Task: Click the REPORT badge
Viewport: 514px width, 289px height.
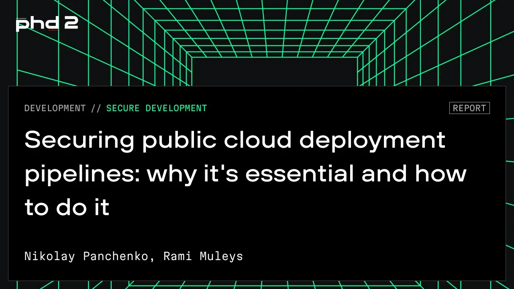Action: pyautogui.click(x=469, y=108)
